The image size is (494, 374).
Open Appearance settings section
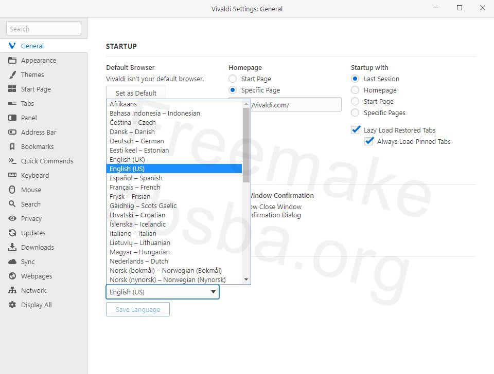click(43, 61)
